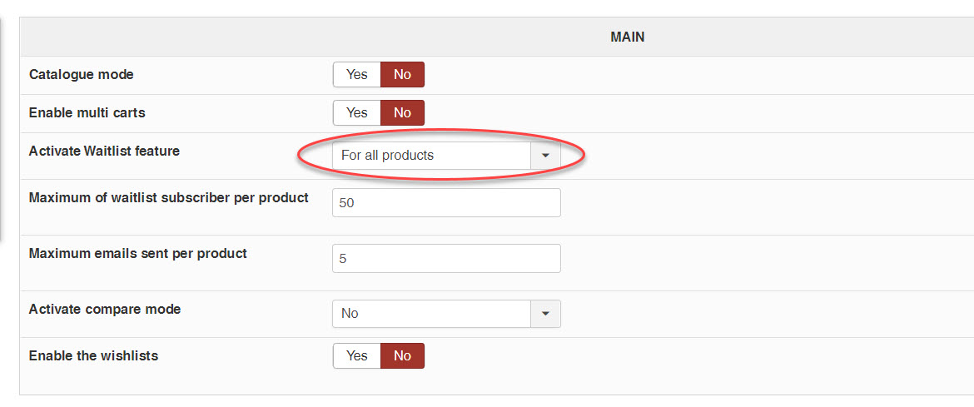Screen dimensions: 974x407
Task: Click the 'Catalogue mode' label
Action: [x=81, y=75]
